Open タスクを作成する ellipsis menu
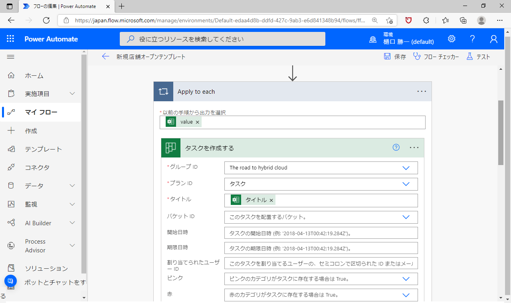Screen dimensions: 511x303 click(x=414, y=148)
